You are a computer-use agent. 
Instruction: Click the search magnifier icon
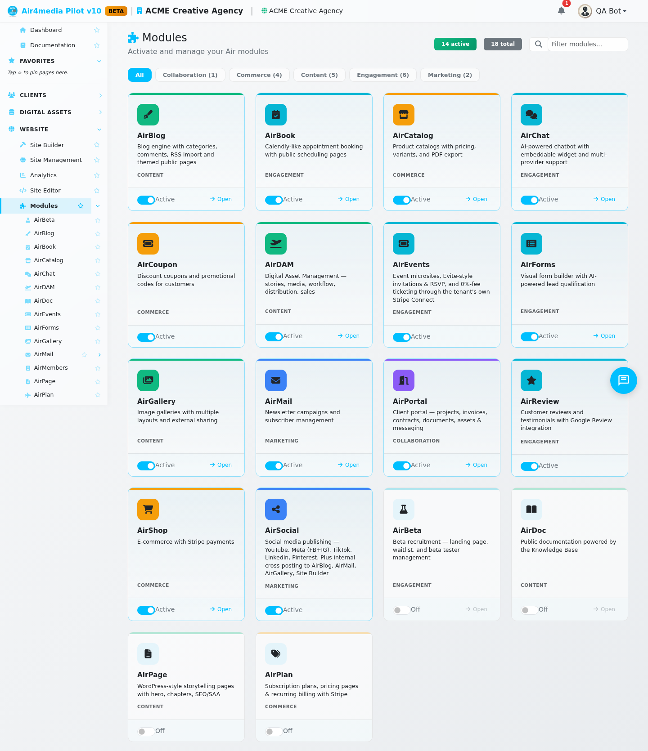click(539, 44)
